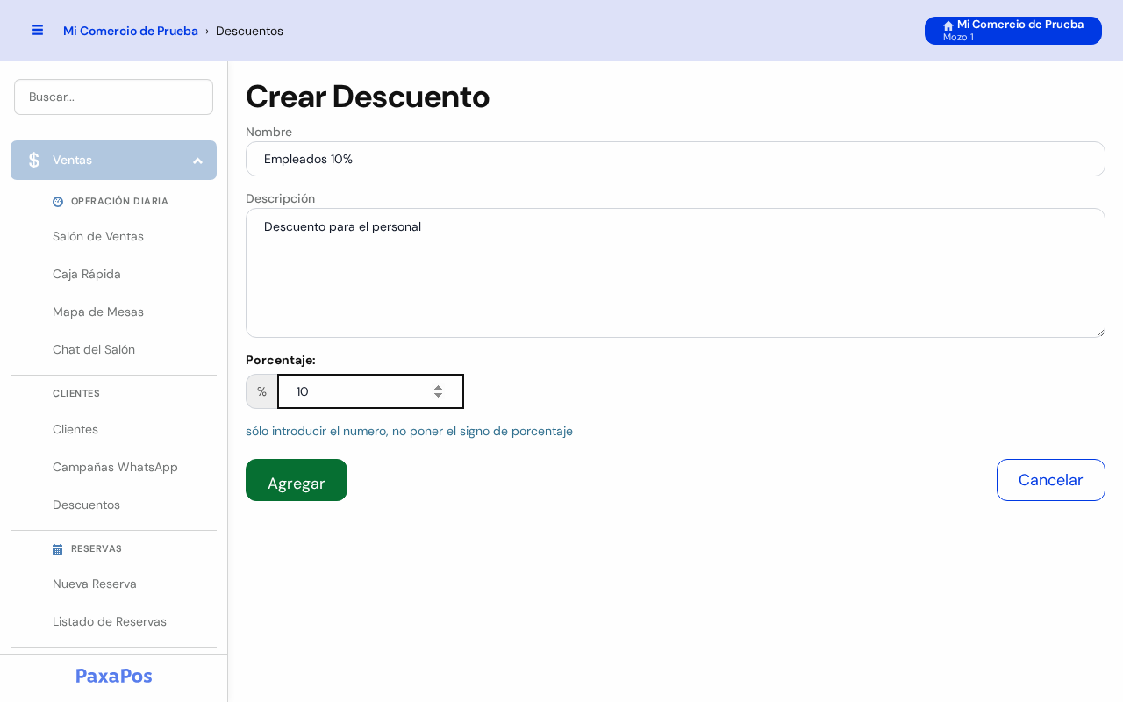The height and width of the screenshot is (702, 1123).
Task: Click the dollar sign Ventas icon
Action: tap(34, 160)
